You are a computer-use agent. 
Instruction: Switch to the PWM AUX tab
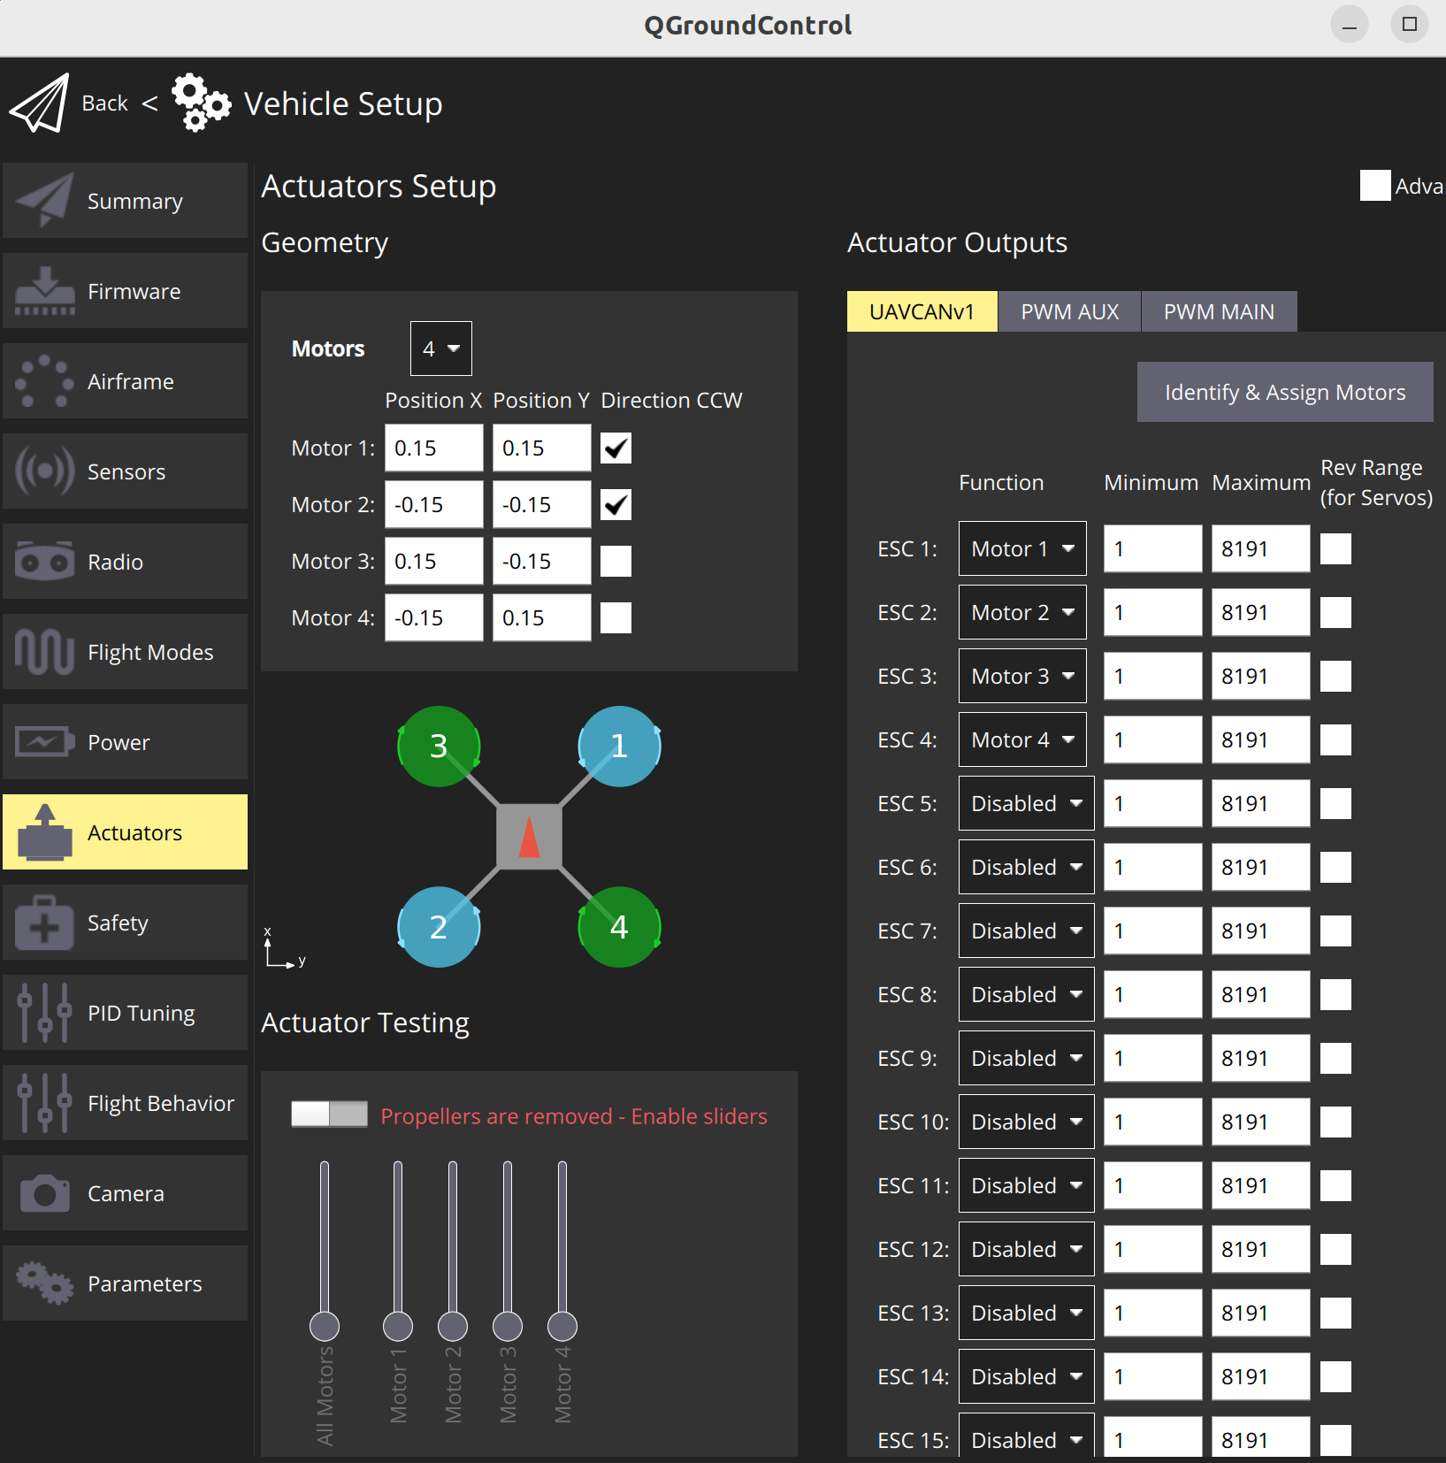(1069, 312)
